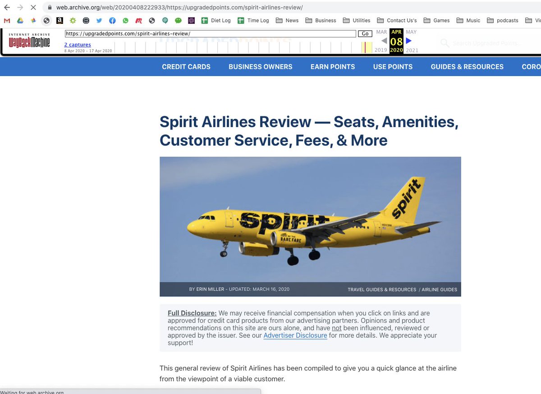The height and width of the screenshot is (394, 541).
Task: Open the Google Drive bookmark icon
Action: coord(20,20)
